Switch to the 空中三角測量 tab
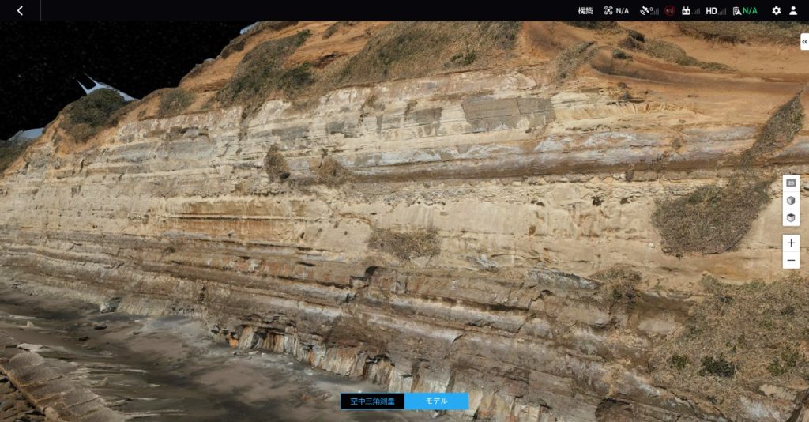Screen dimensions: 809x422 pos(372,401)
